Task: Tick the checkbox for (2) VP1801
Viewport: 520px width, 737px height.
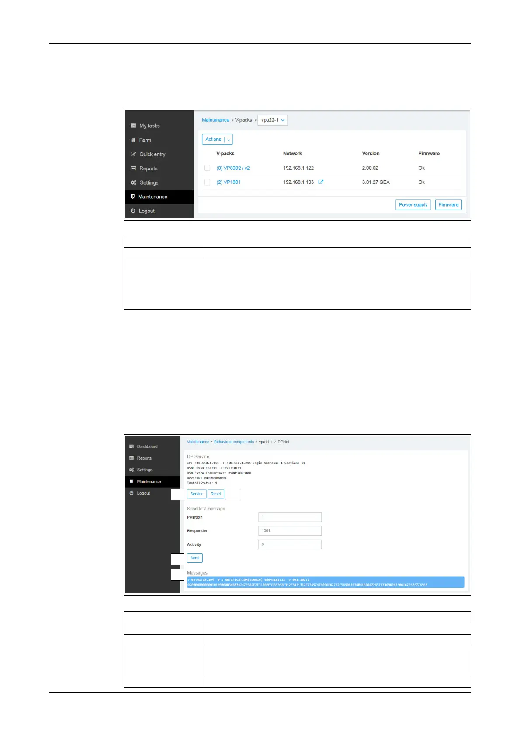Action: point(207,182)
